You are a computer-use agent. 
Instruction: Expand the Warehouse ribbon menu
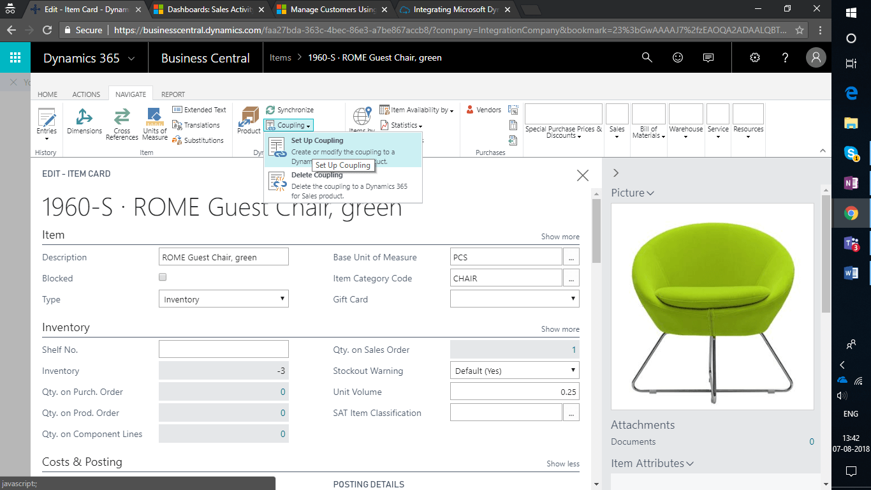click(x=686, y=122)
